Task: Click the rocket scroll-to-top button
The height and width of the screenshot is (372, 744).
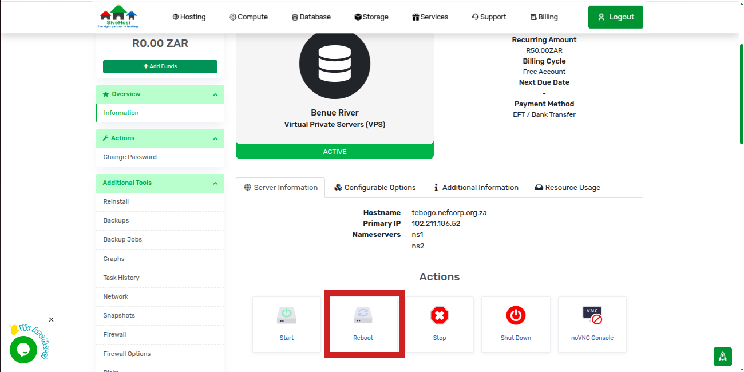Action: [723, 356]
